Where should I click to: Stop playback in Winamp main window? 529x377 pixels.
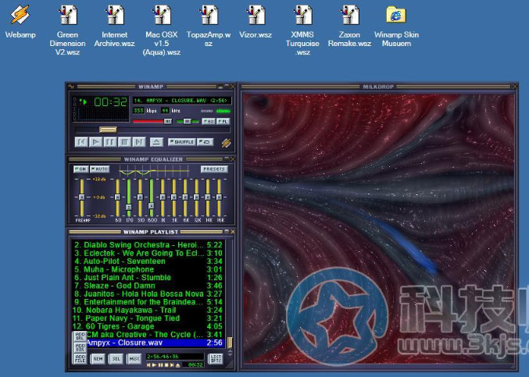pos(124,142)
